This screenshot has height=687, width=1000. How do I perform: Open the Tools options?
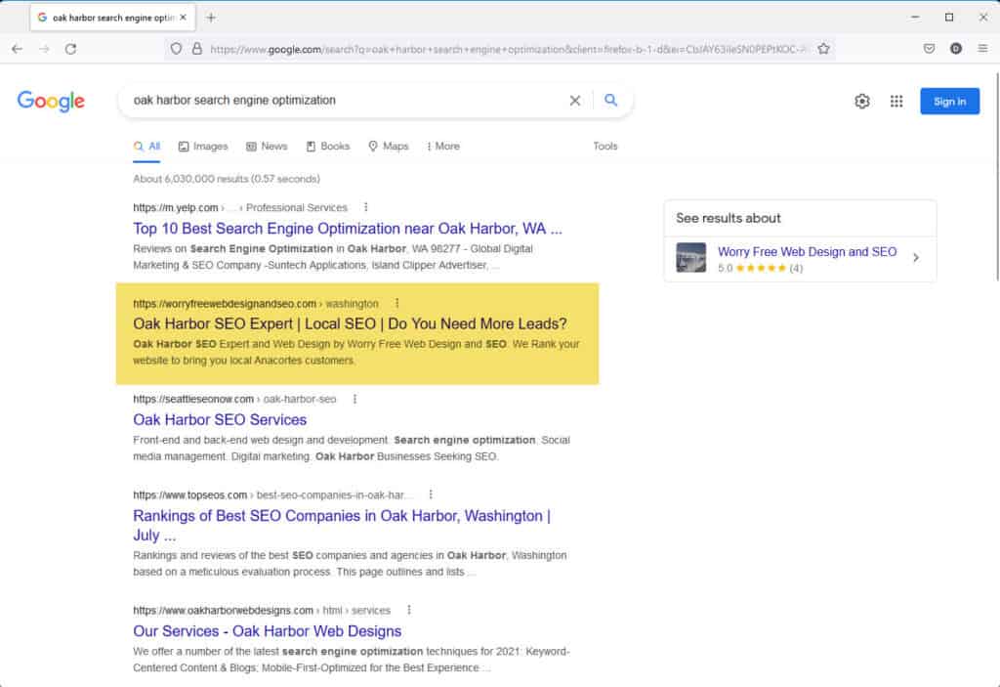pos(605,147)
